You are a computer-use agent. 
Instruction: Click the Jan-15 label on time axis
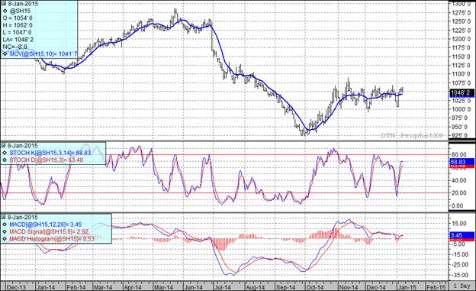[x=407, y=287]
